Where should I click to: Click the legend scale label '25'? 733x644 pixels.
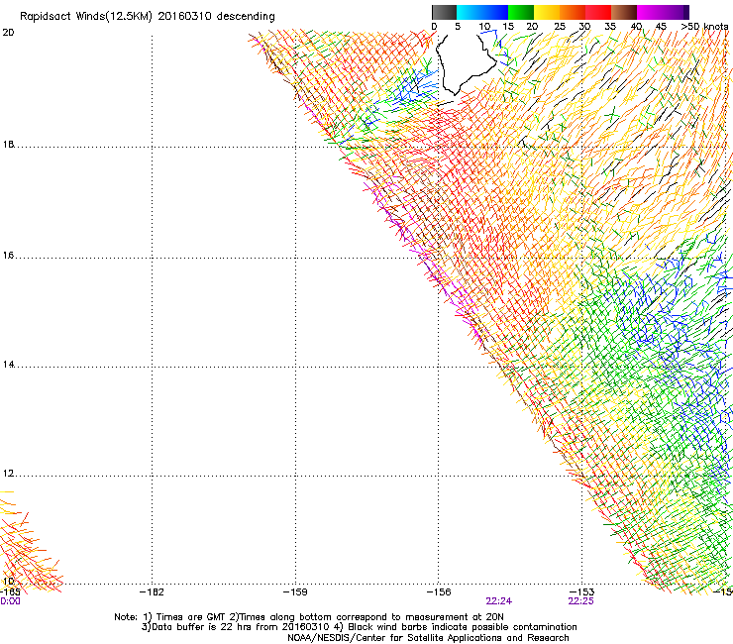559,27
